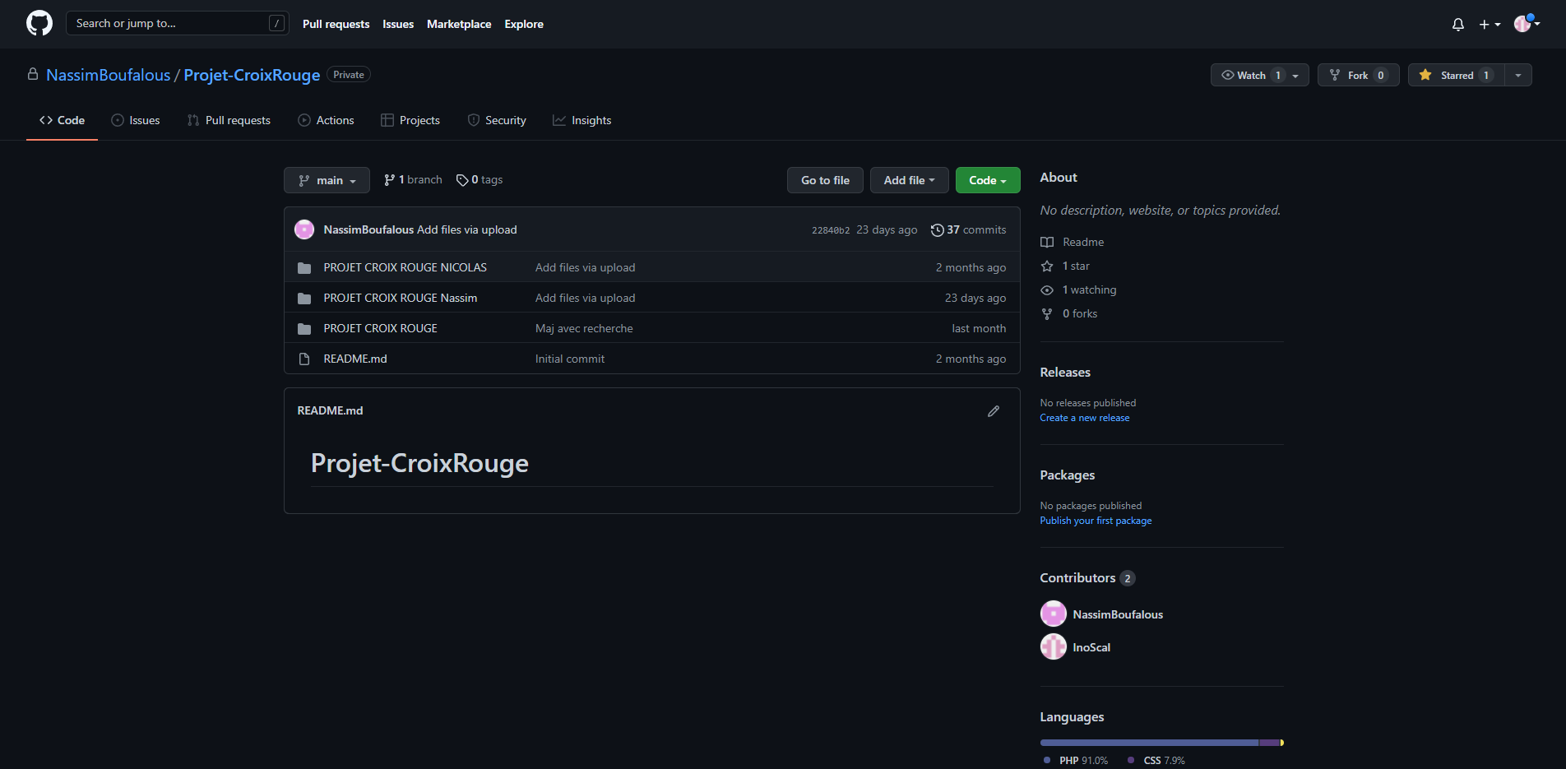Open the notifications bell
The width and height of the screenshot is (1566, 769).
point(1457,24)
